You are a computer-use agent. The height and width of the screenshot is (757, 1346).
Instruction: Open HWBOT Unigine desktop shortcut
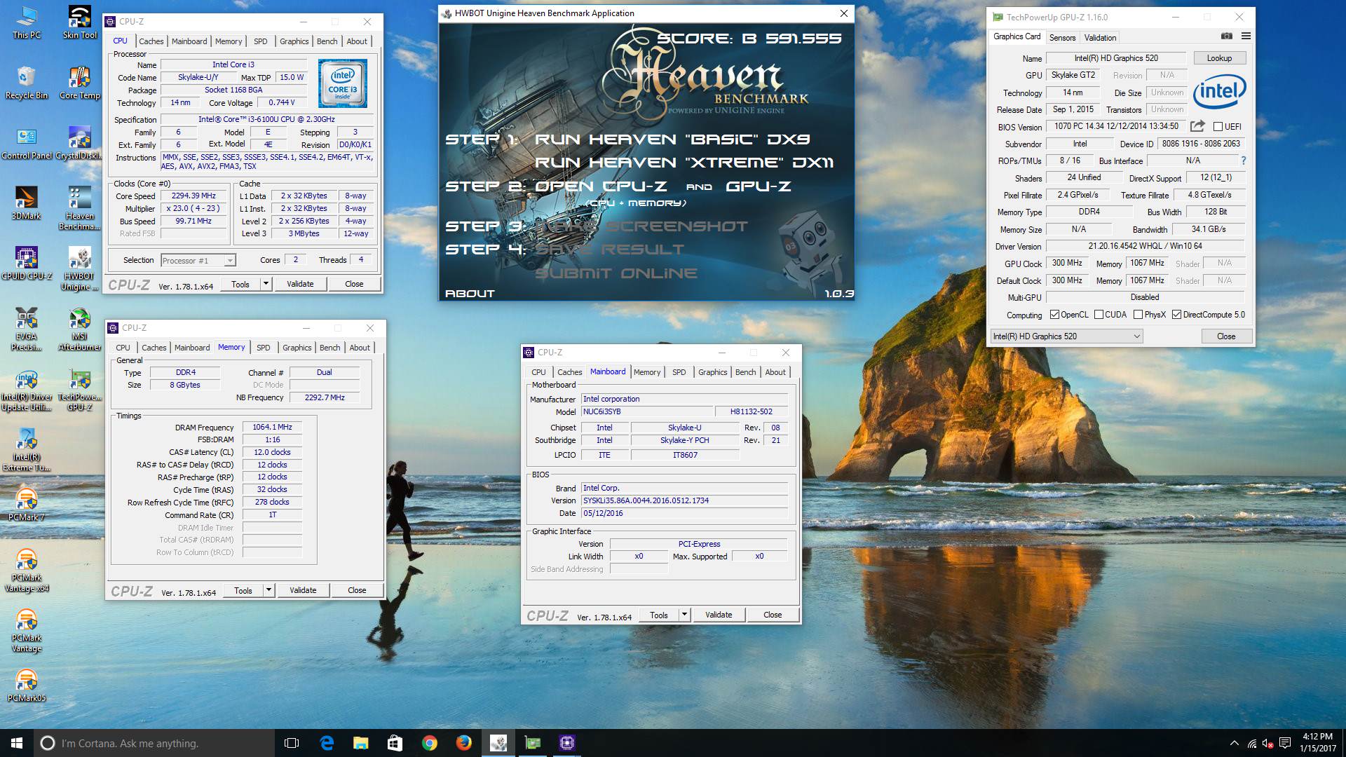click(x=80, y=268)
